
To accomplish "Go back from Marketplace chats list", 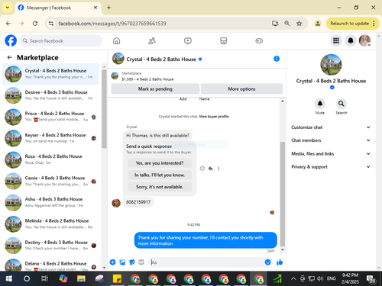I will [x=10, y=57].
